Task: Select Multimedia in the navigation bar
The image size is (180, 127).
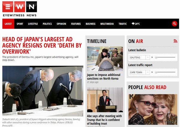Action: coord(107,24)
